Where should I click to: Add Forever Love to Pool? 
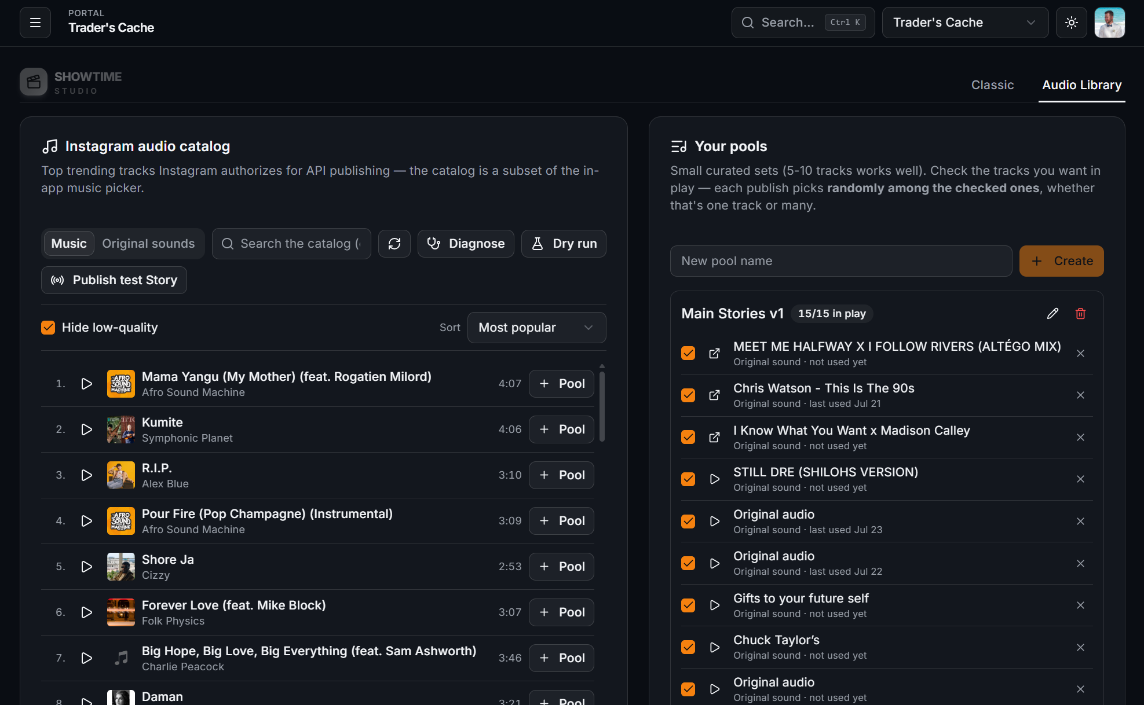pos(561,612)
